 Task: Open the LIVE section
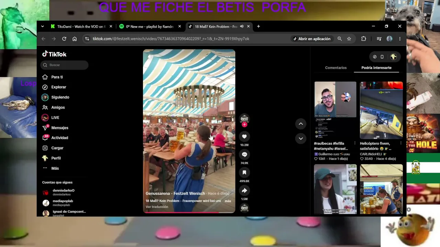pyautogui.click(x=51, y=118)
